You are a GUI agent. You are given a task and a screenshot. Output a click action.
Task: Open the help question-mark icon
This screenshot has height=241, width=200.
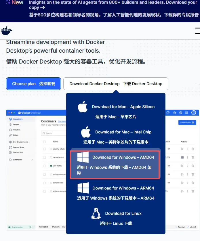[x=168, y=113]
